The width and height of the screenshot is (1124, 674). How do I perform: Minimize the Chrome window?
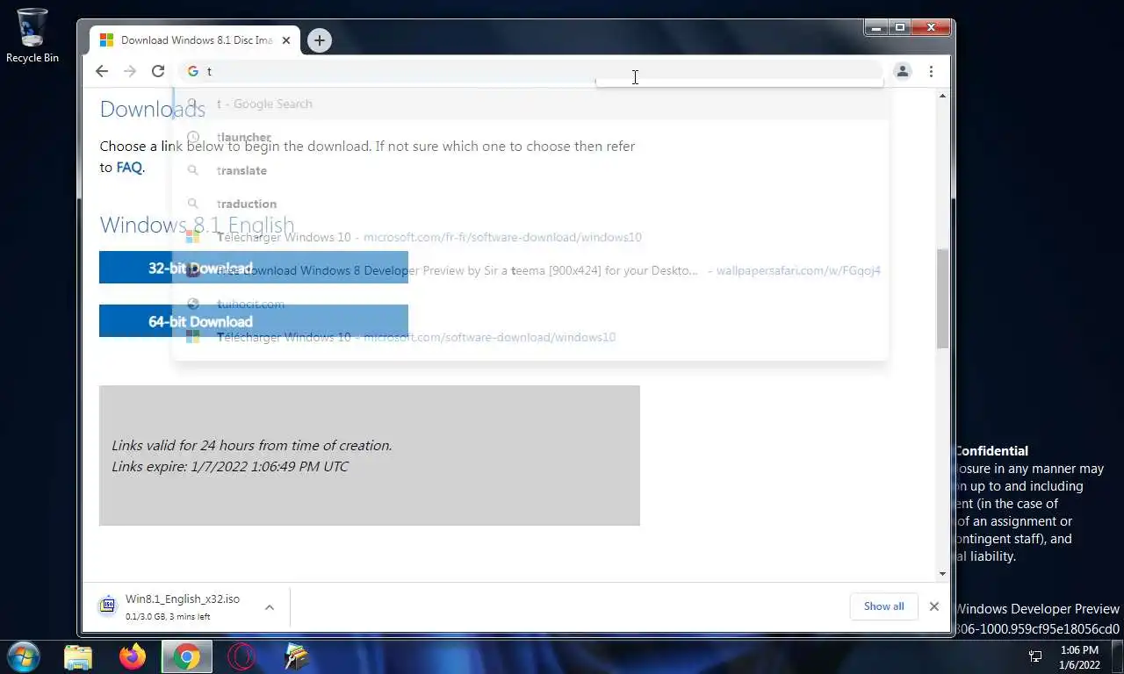pyautogui.click(x=876, y=28)
